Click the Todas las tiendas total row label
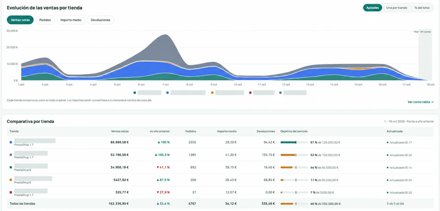The height and width of the screenshot is (211, 440). pos(22,203)
